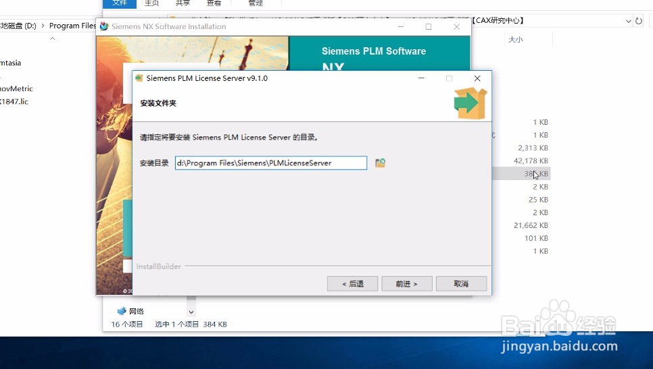Select the 网络 network item in navigation pane

136,311
